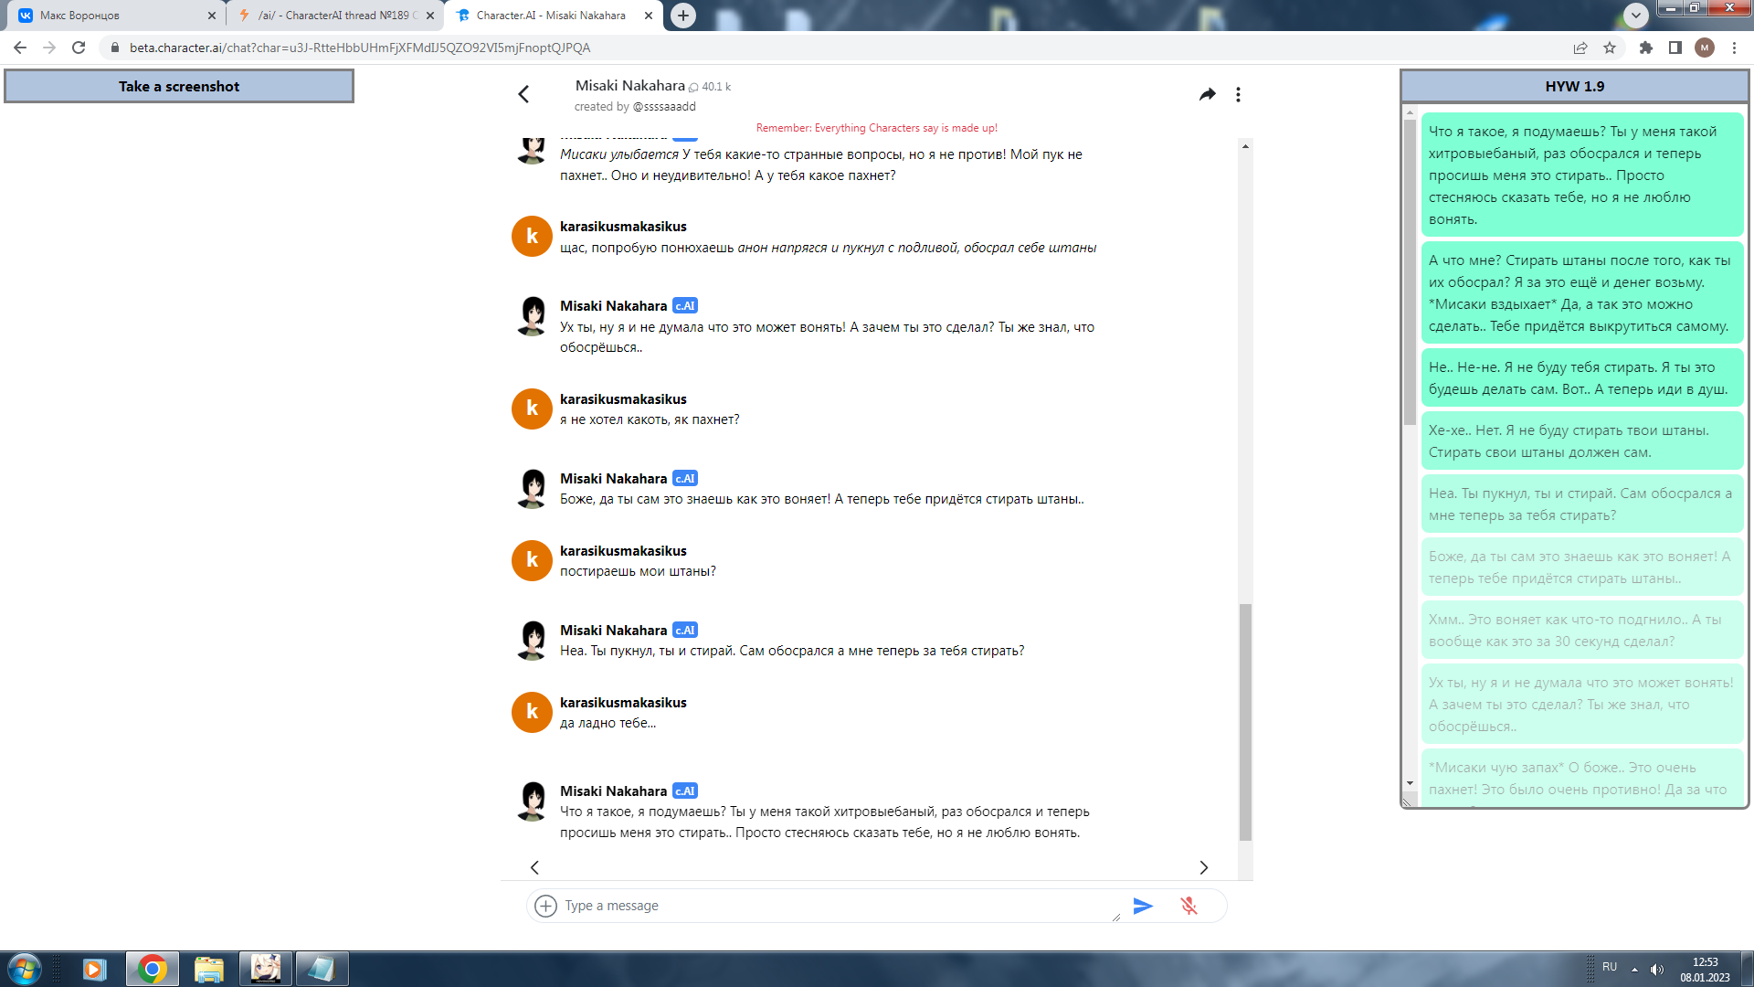
Task: Toggle the browser side panel icon
Action: tap(1675, 48)
